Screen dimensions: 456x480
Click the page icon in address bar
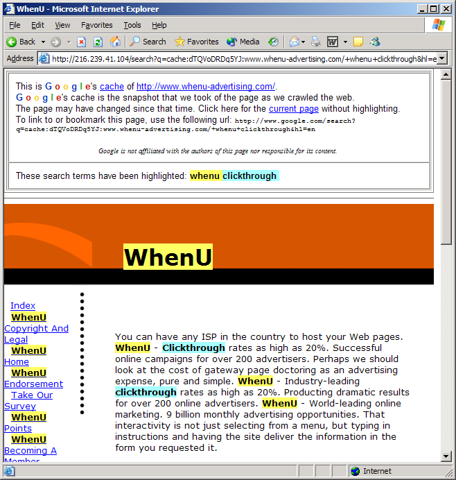pyautogui.click(x=44, y=58)
